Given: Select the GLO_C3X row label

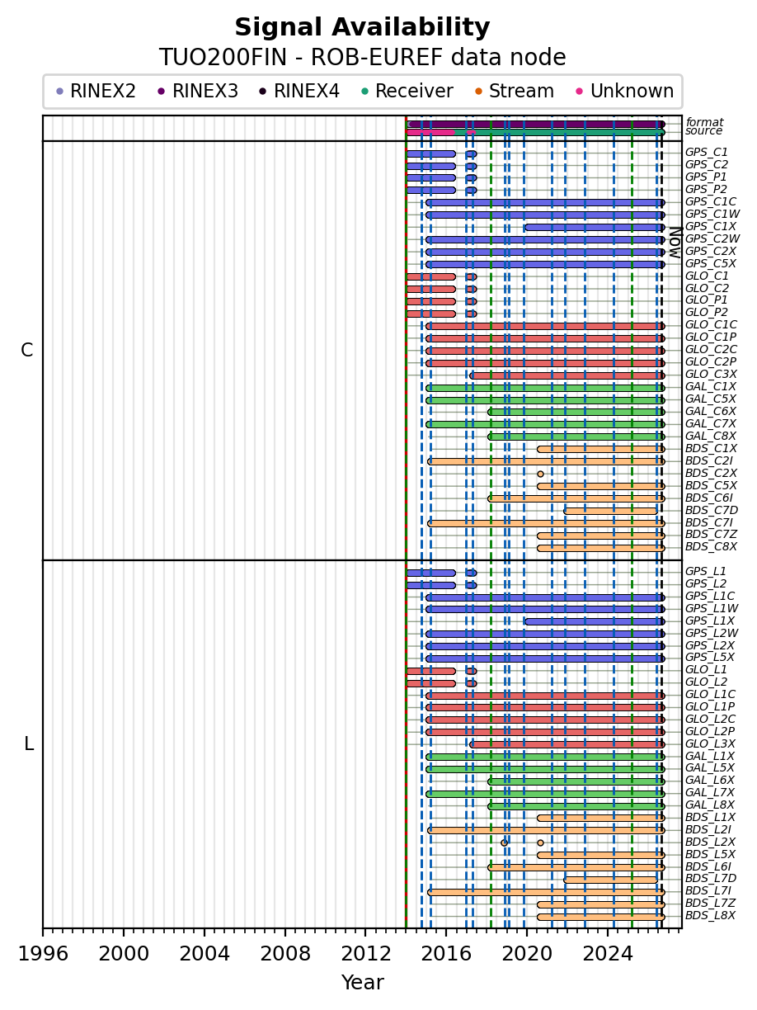Looking at the screenshot, I should point(711,375).
